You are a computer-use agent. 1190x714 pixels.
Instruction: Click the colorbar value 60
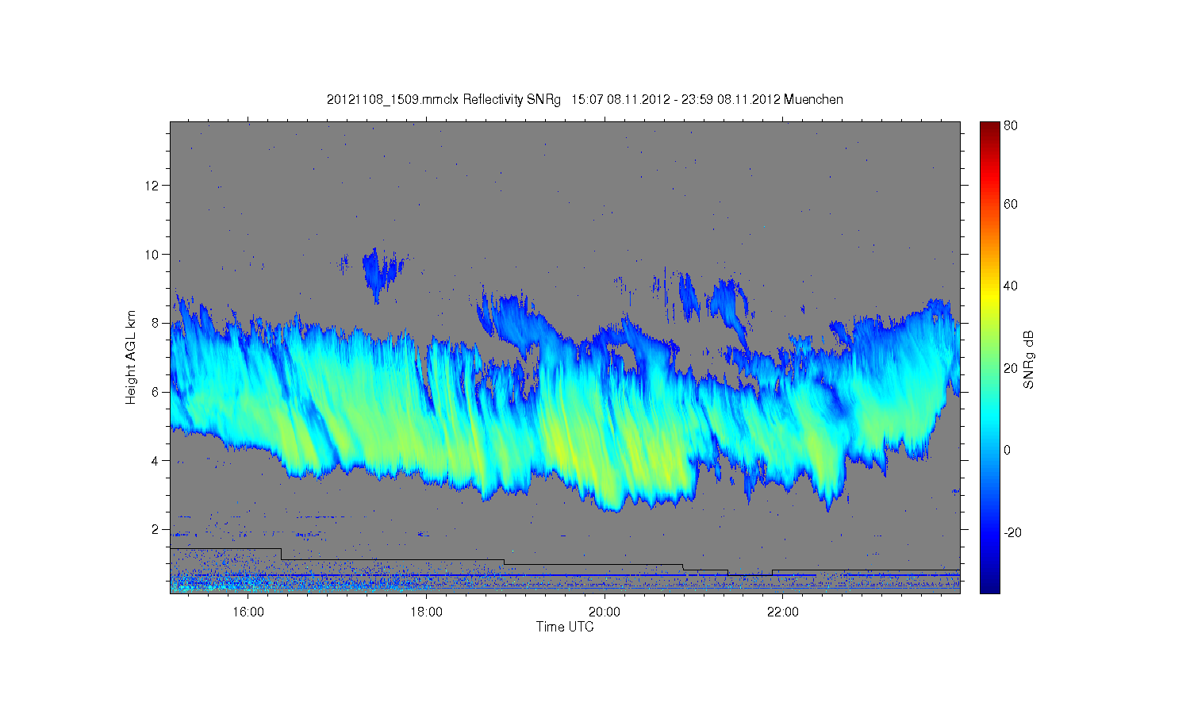point(1011,205)
